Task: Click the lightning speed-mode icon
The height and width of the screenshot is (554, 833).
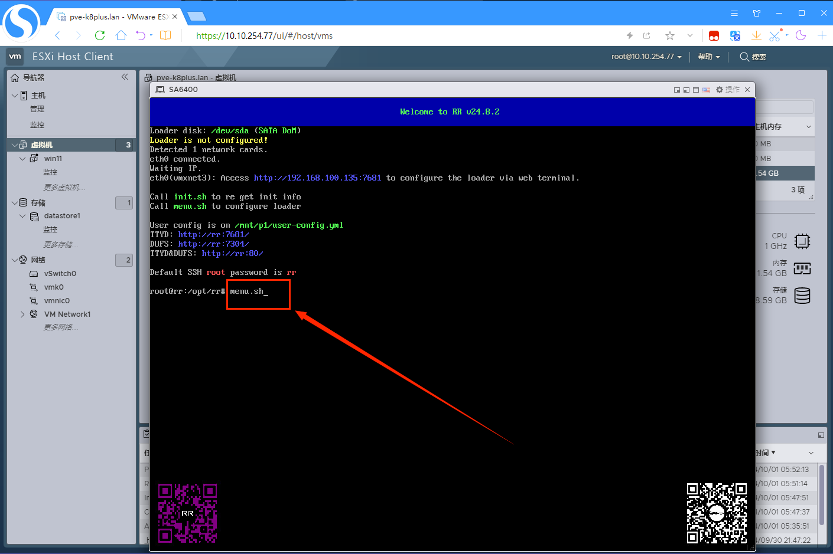Action: coord(630,35)
